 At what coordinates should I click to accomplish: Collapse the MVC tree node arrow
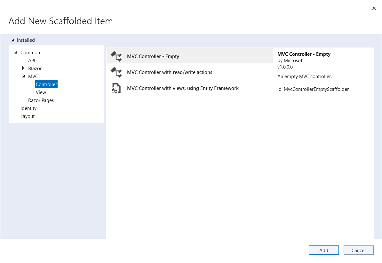point(24,76)
